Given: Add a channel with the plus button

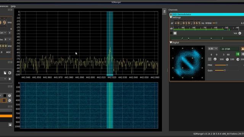Looking at the screenshot, I should [10, 79].
